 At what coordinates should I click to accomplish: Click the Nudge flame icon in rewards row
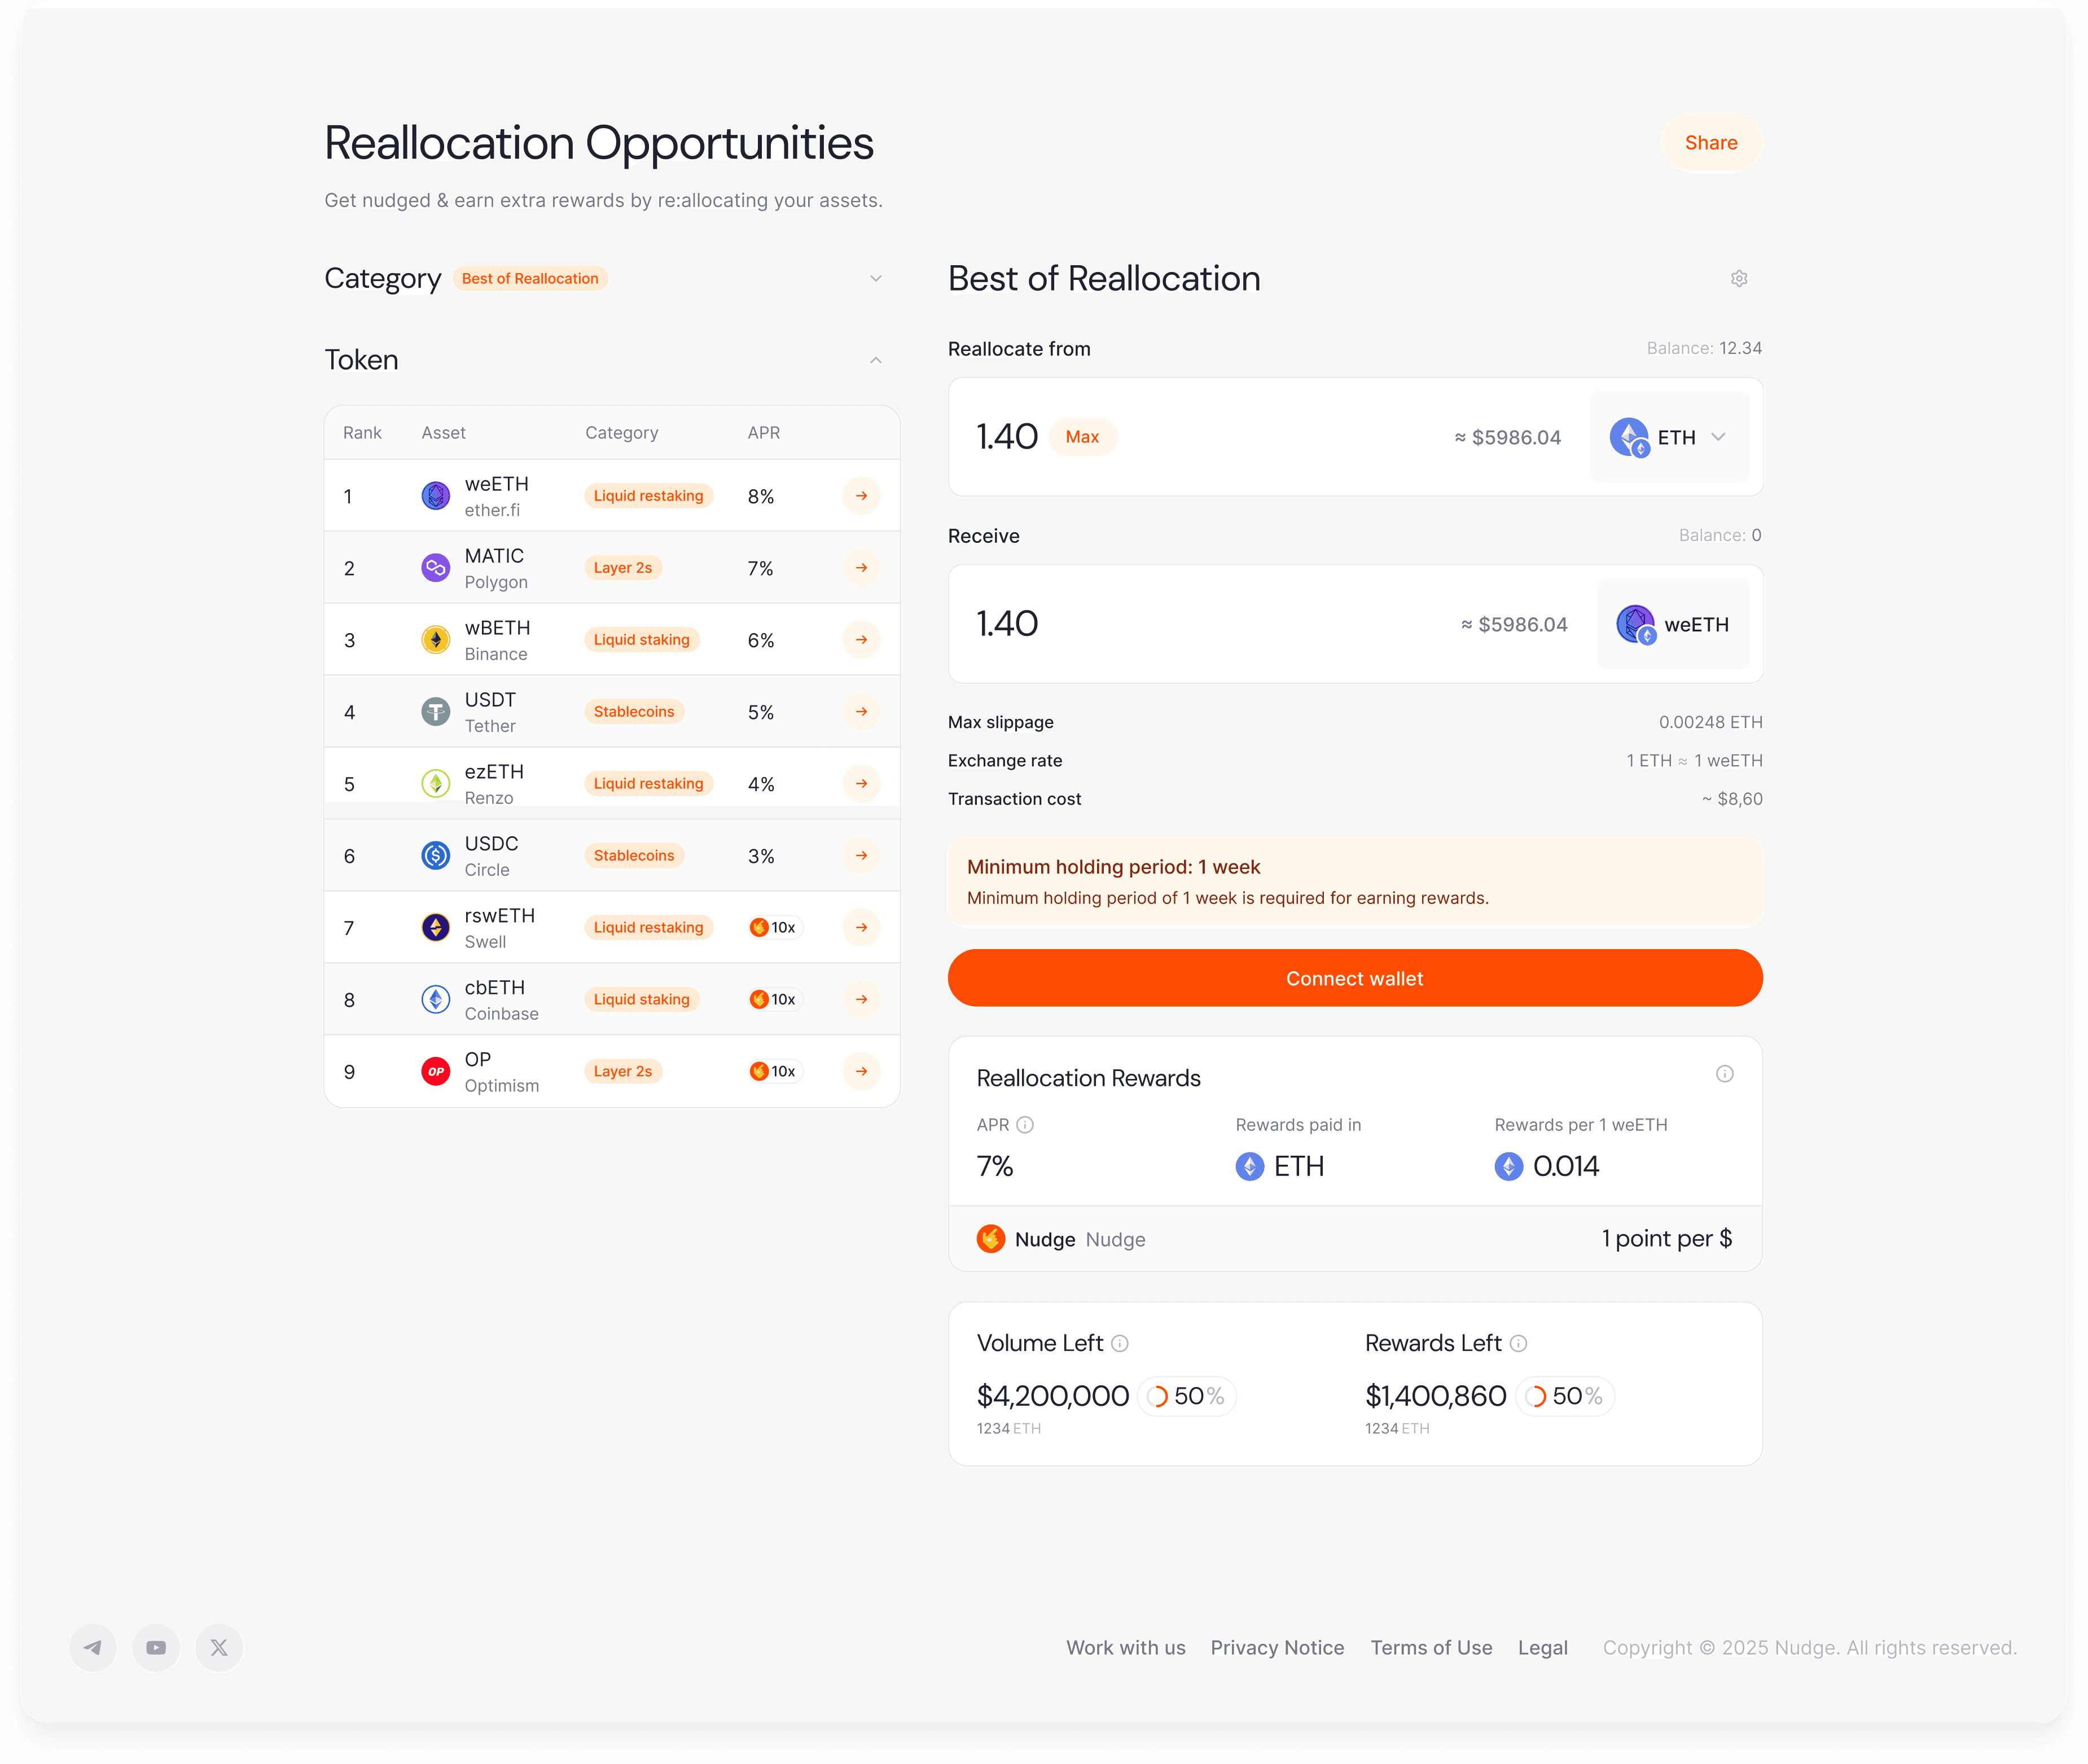(990, 1238)
